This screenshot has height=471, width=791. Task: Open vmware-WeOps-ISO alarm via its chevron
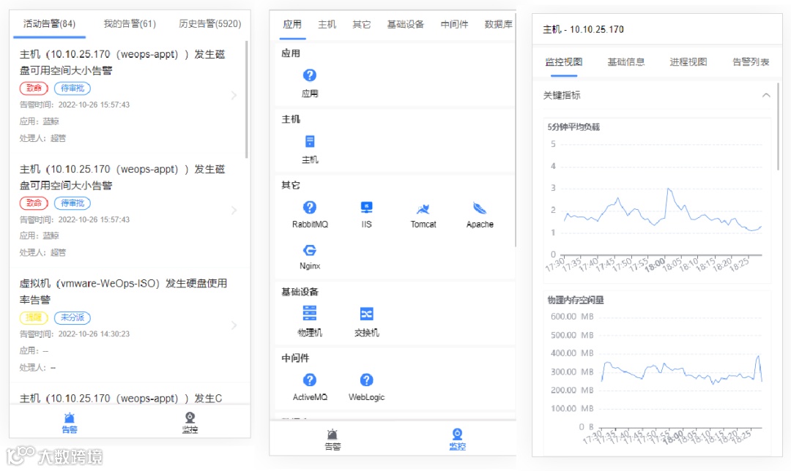point(234,325)
